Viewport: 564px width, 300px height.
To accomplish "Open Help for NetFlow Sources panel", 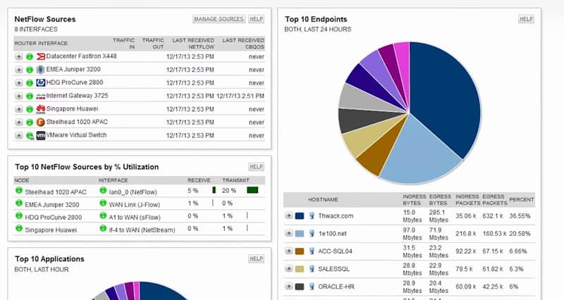I will point(256,19).
